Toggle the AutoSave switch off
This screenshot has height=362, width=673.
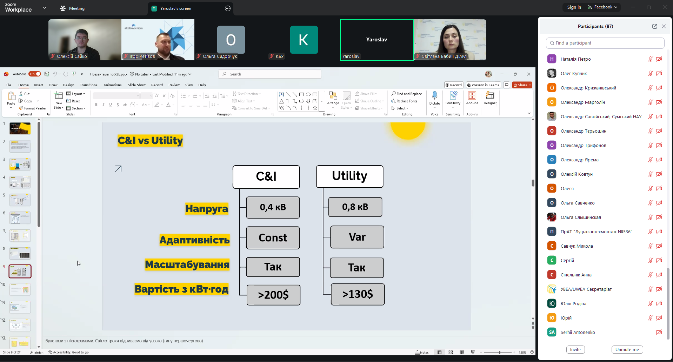click(x=35, y=74)
